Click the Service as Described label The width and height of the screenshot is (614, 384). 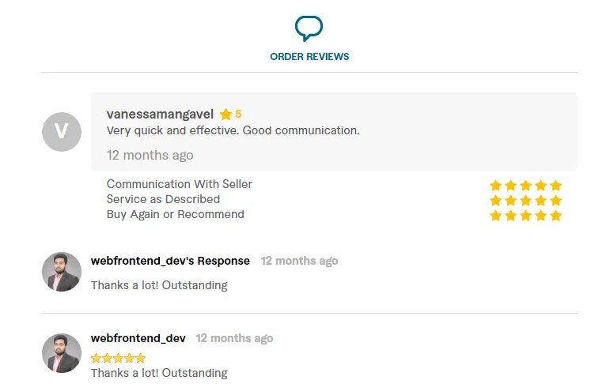click(x=163, y=199)
